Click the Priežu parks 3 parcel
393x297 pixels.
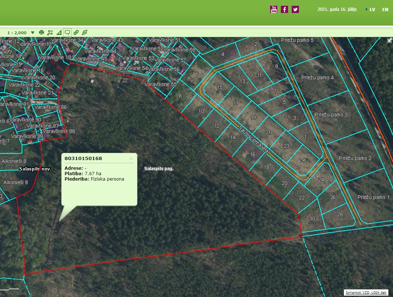331,115
